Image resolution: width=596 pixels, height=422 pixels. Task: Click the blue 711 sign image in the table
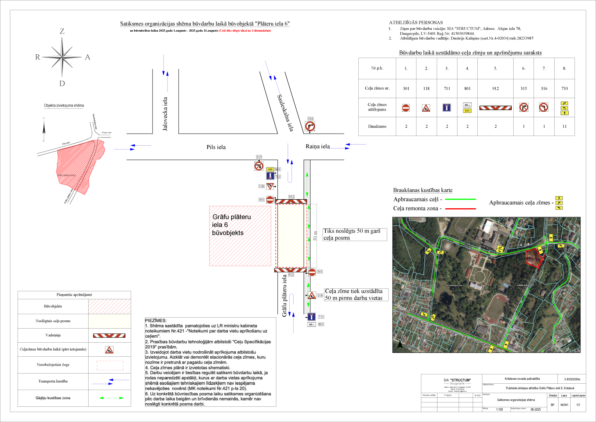[x=447, y=107]
